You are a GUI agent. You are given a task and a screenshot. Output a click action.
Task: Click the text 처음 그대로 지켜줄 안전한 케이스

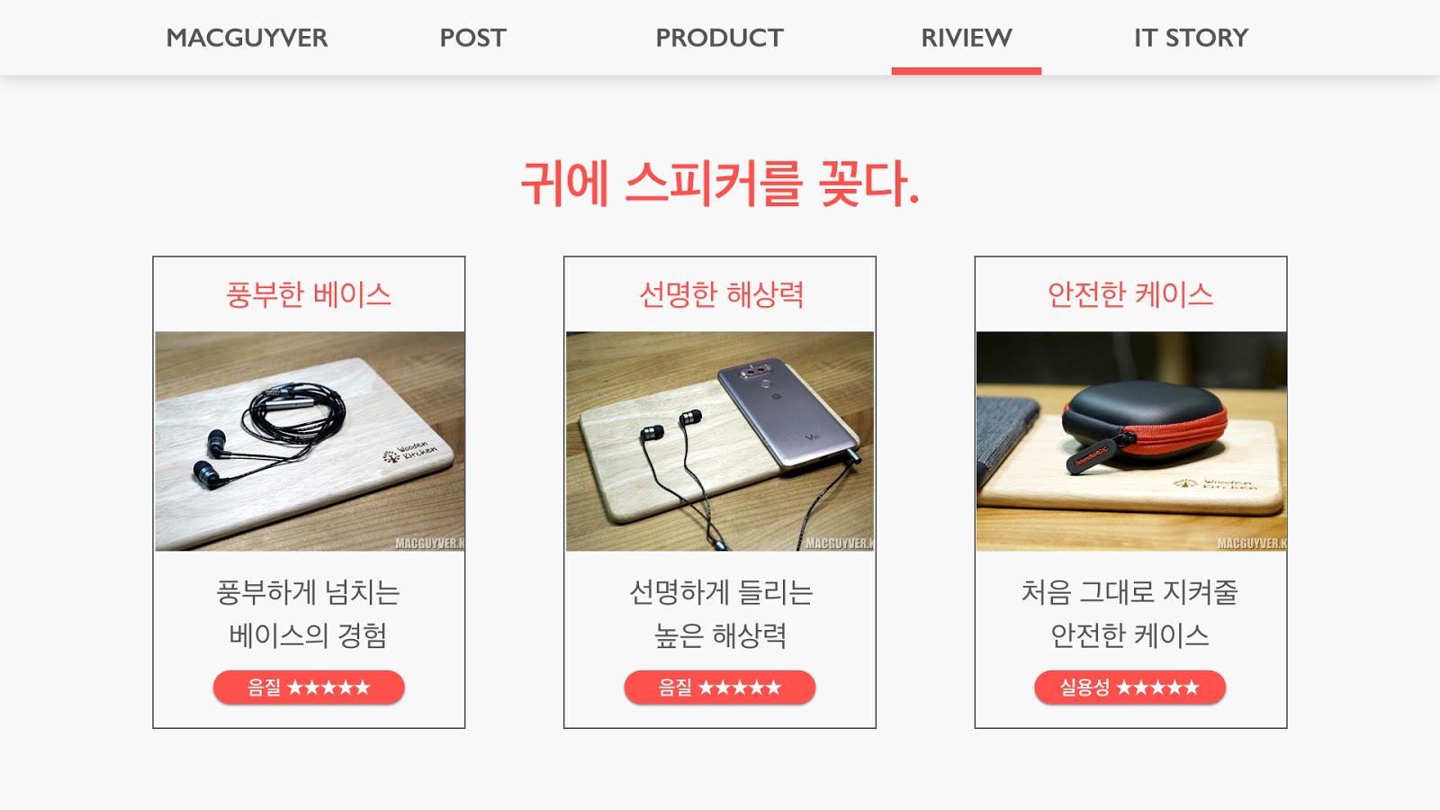tap(1130, 614)
